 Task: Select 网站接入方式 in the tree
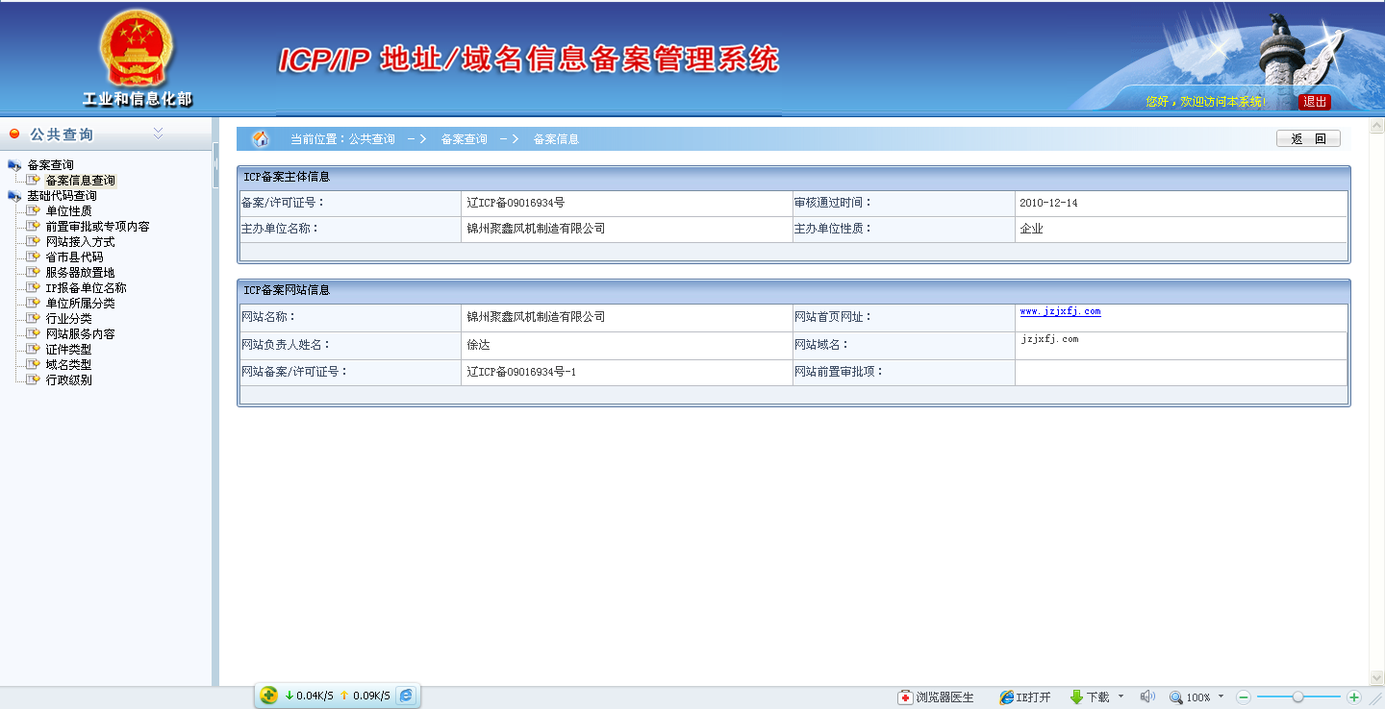coord(81,242)
